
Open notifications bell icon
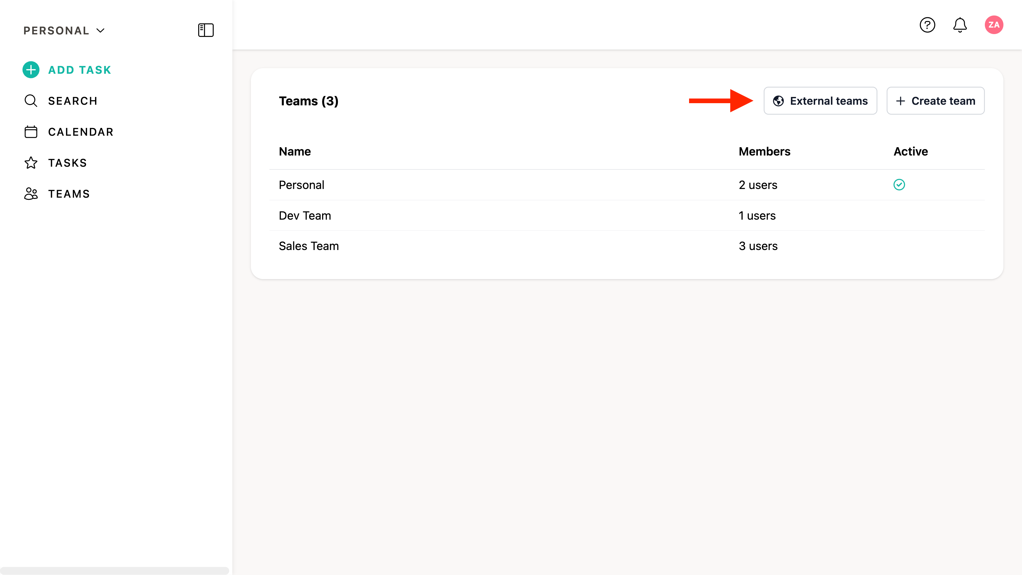click(960, 25)
